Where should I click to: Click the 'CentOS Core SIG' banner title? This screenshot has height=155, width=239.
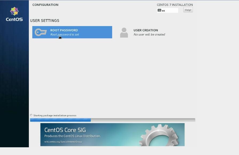click(x=65, y=130)
